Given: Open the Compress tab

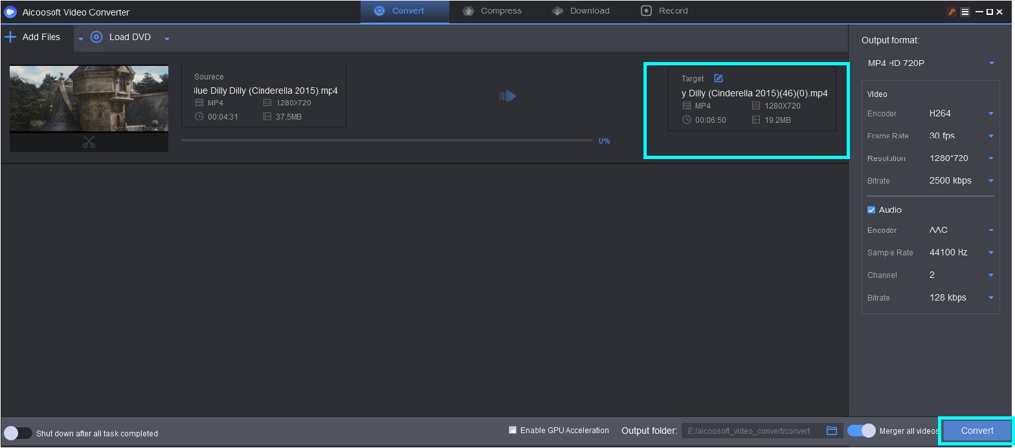Looking at the screenshot, I should tap(493, 11).
